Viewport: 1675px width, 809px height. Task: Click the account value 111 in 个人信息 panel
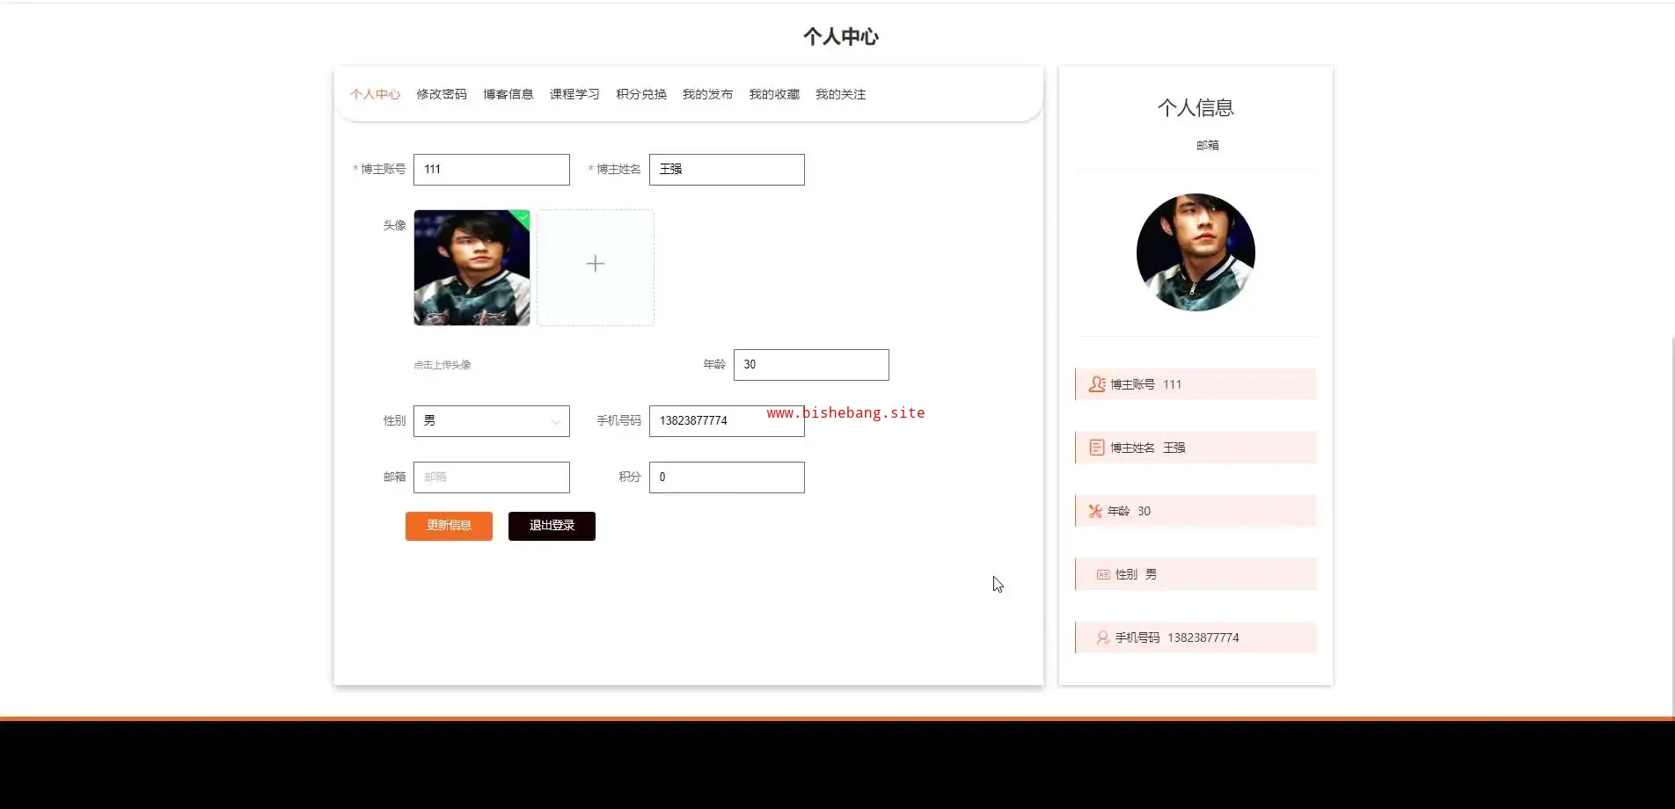tap(1172, 384)
